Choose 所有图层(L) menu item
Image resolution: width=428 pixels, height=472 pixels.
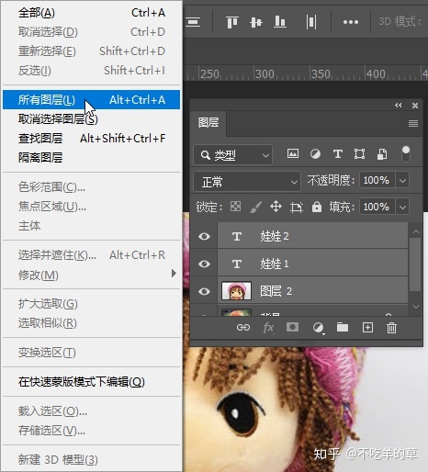91,100
